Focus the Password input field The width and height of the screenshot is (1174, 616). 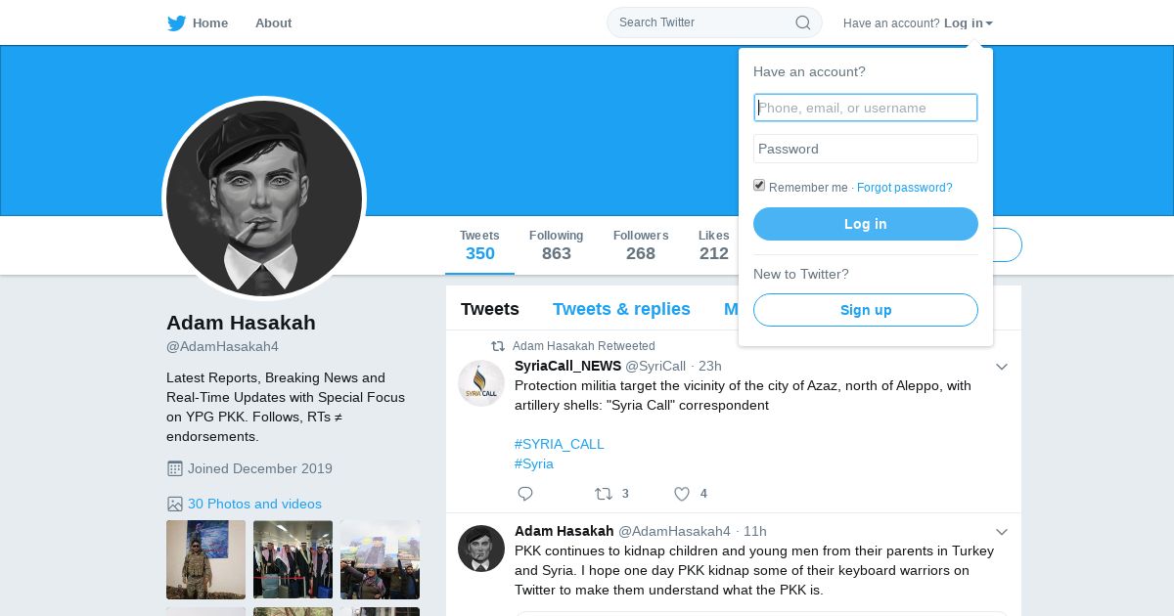tap(865, 149)
